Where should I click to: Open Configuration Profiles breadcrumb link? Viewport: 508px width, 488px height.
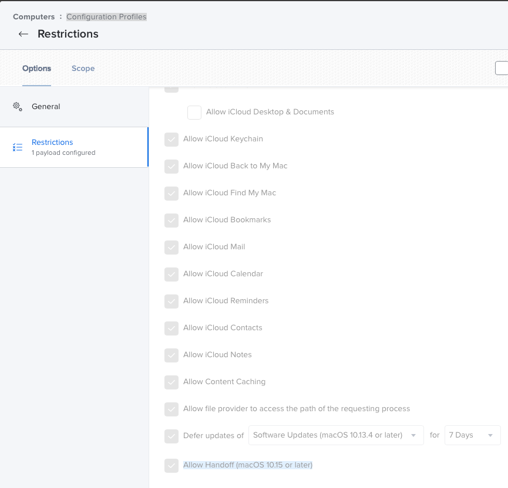pos(106,17)
